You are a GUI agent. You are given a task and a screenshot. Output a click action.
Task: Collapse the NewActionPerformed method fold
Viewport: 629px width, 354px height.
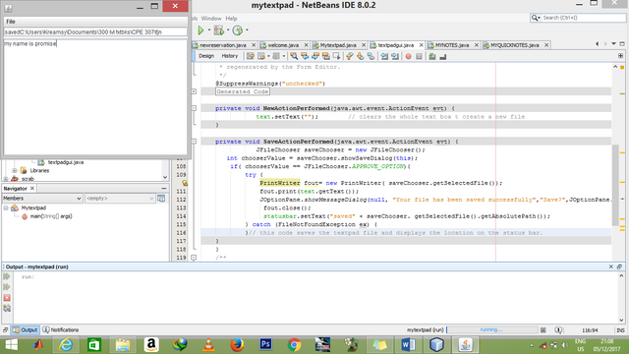point(194,108)
